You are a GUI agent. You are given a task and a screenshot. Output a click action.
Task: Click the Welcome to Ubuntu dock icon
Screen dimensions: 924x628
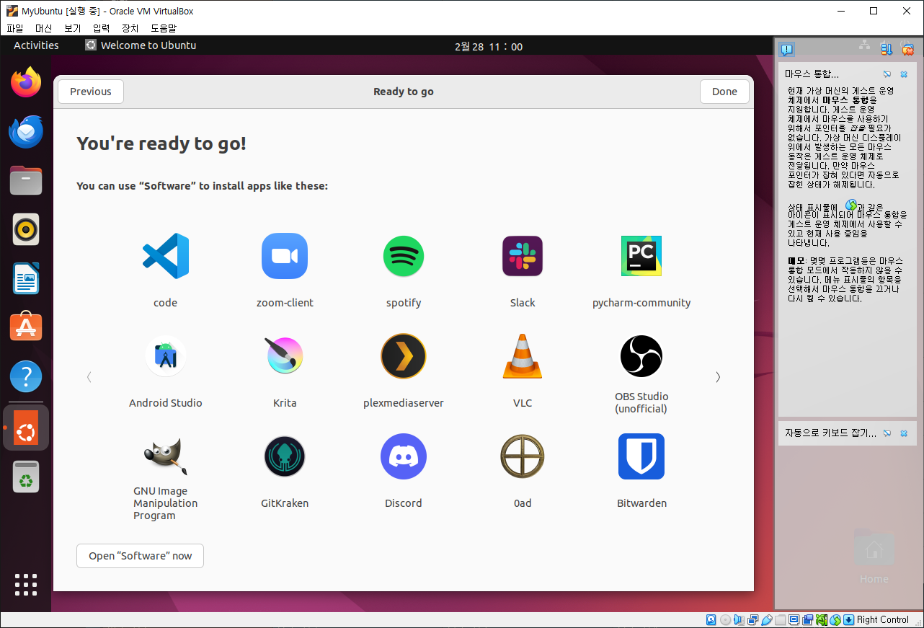pyautogui.click(x=26, y=428)
